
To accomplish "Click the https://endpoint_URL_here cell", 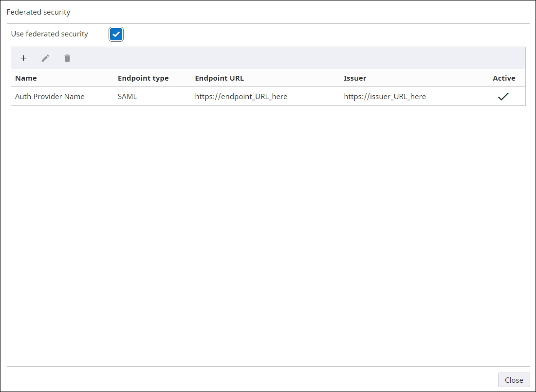I will click(241, 97).
